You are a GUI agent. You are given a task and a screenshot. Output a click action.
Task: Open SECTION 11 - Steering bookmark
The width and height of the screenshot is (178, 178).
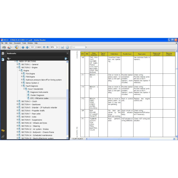point(31,126)
